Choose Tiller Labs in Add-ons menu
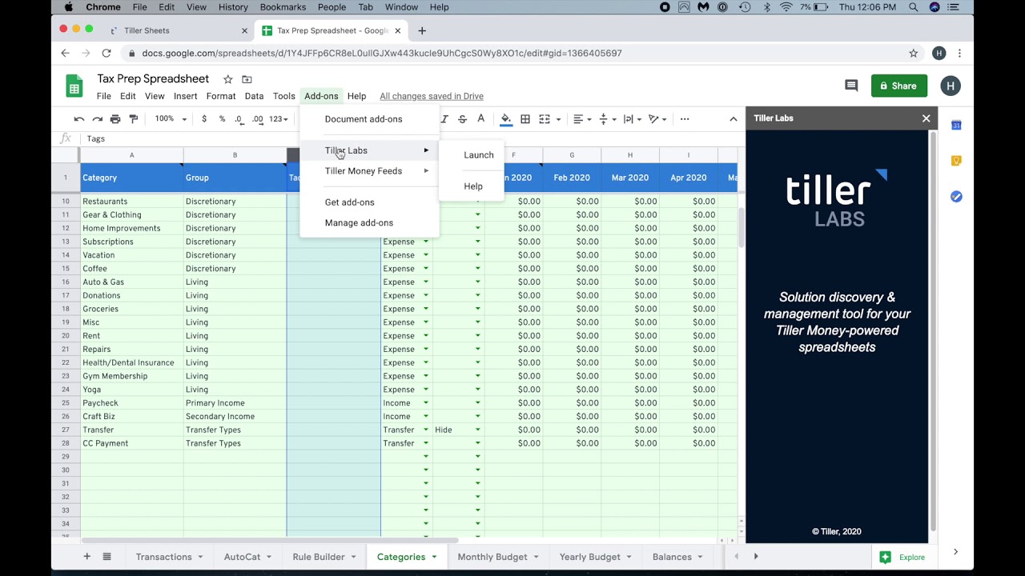Viewport: 1025px width, 576px height. tap(369, 150)
